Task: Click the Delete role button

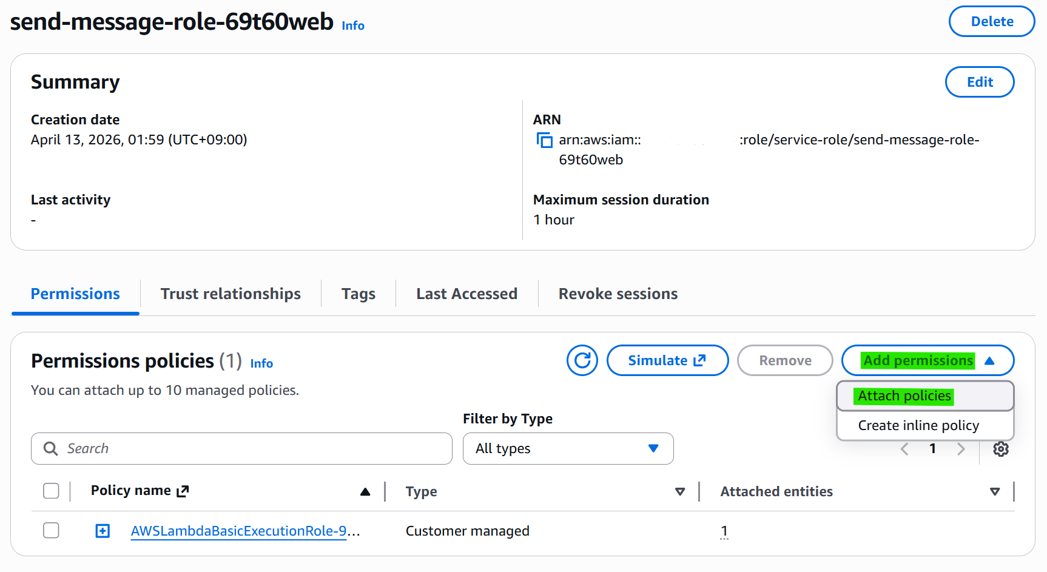Action: pos(992,21)
